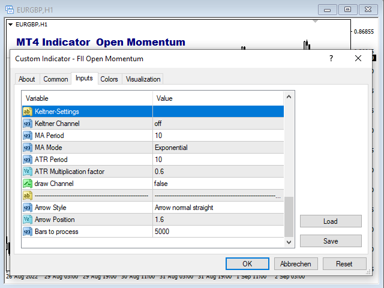Image resolution: width=384 pixels, height=288 pixels.
Task: Open the About tab
Action: point(26,79)
